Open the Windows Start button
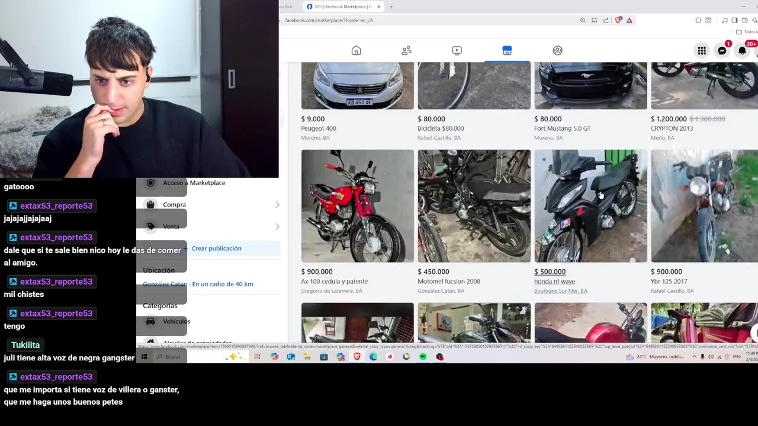 [x=144, y=357]
